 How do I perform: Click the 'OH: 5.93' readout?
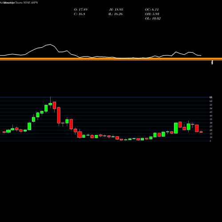(152, 14)
